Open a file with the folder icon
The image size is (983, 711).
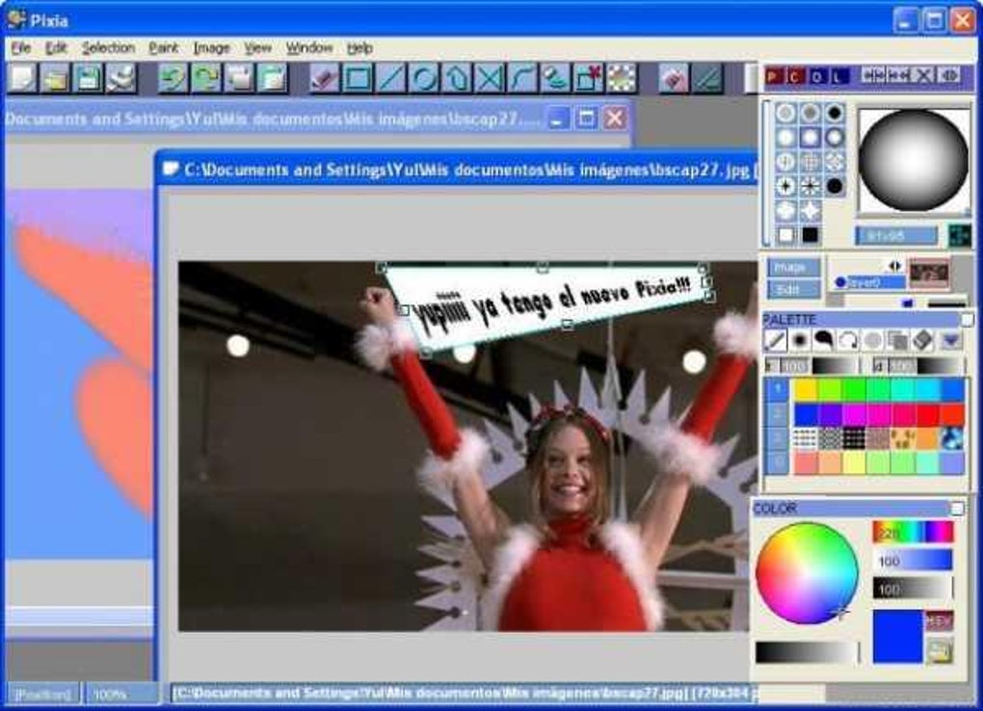tap(55, 79)
